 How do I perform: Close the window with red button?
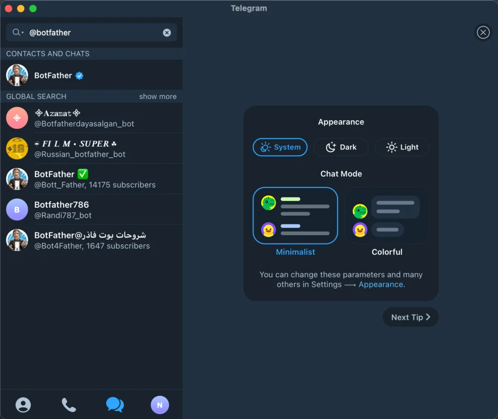(9, 9)
